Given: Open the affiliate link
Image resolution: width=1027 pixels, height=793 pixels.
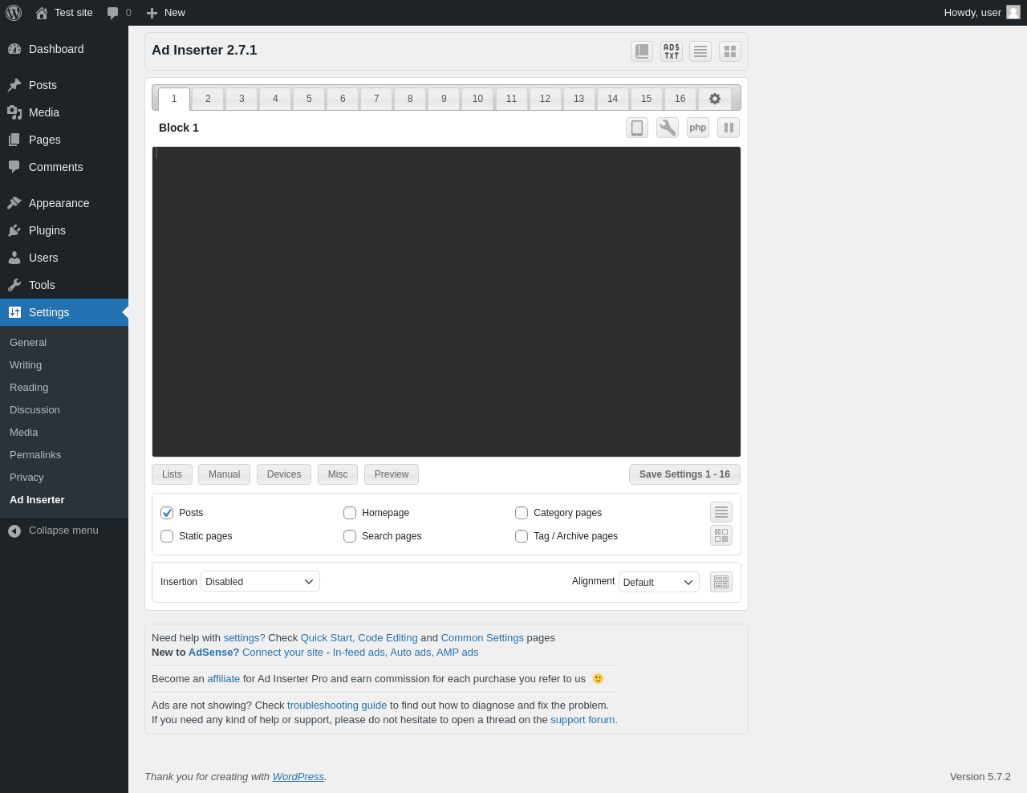Looking at the screenshot, I should [x=224, y=679].
